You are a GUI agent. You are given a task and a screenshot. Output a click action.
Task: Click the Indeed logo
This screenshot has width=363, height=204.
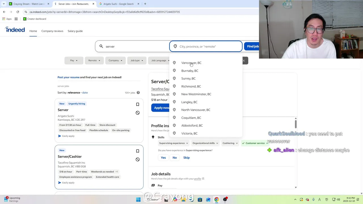pyautogui.click(x=15, y=30)
